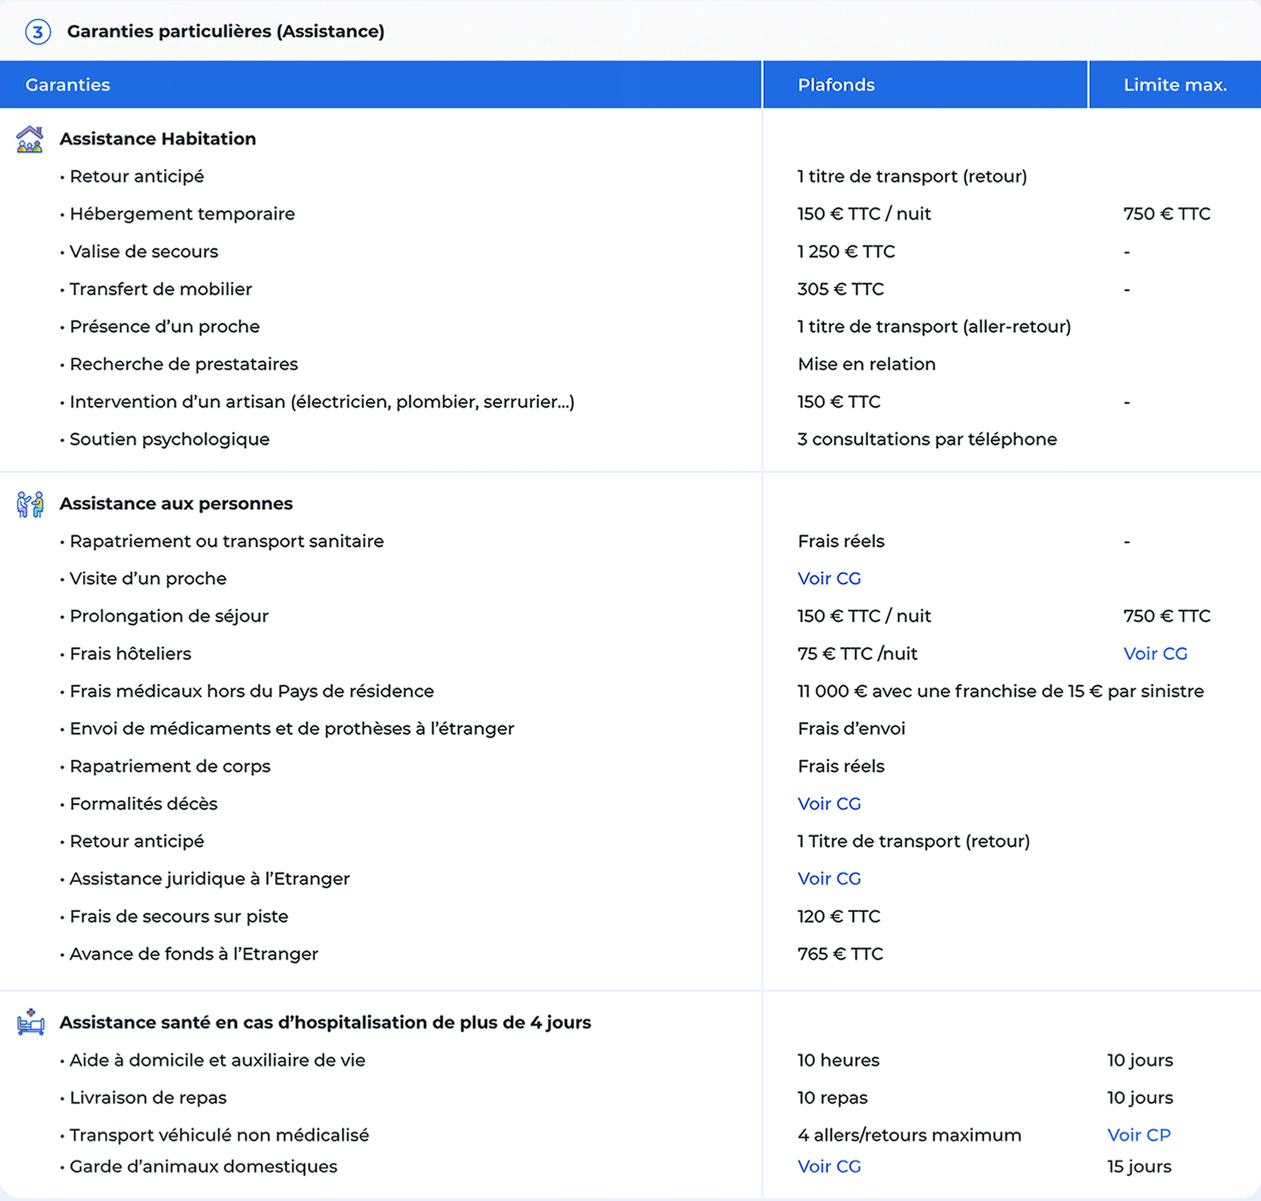Click the hospital bed santé icon
This screenshot has width=1261, height=1201.
[x=31, y=1022]
